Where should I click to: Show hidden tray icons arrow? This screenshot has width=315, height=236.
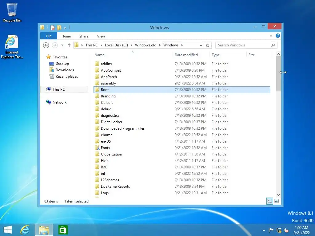(x=264, y=230)
